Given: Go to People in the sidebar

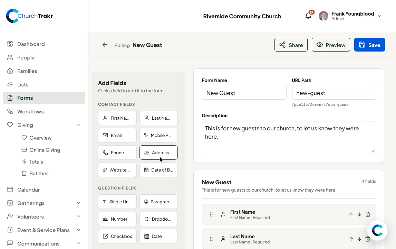Looking at the screenshot, I should pos(44,57).
